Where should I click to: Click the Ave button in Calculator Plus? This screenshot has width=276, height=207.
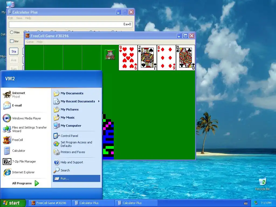14,60
